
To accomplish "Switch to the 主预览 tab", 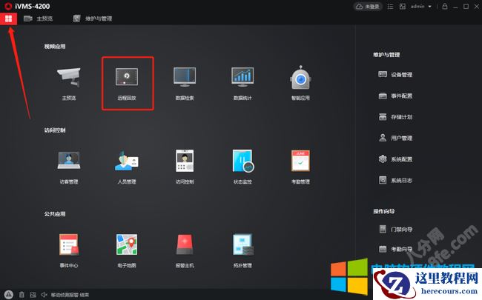I will (38, 19).
